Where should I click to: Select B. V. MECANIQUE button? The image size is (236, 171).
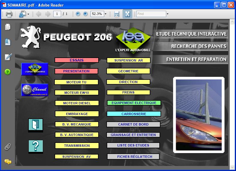(77, 124)
